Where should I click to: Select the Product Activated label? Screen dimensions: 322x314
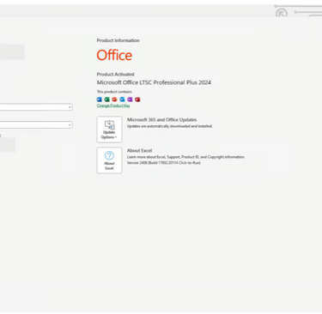point(115,75)
